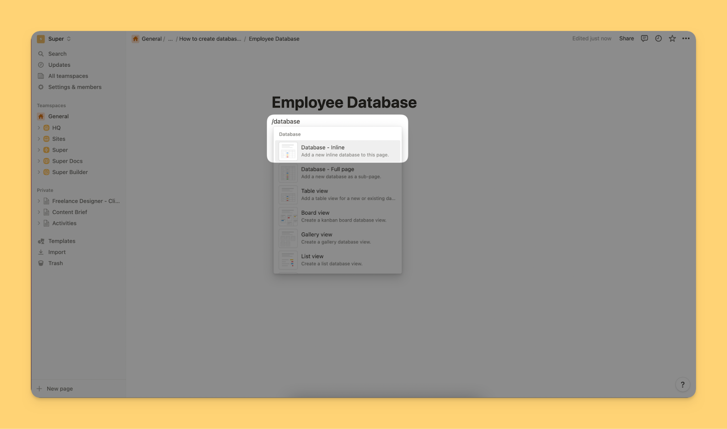Click the Super workspace logo icon
This screenshot has height=429, width=727.
[x=41, y=39]
